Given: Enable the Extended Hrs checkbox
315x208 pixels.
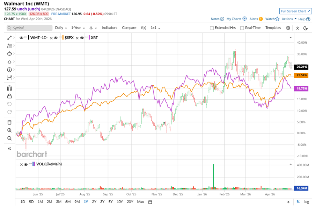Looking at the screenshot, I should pos(212,28).
